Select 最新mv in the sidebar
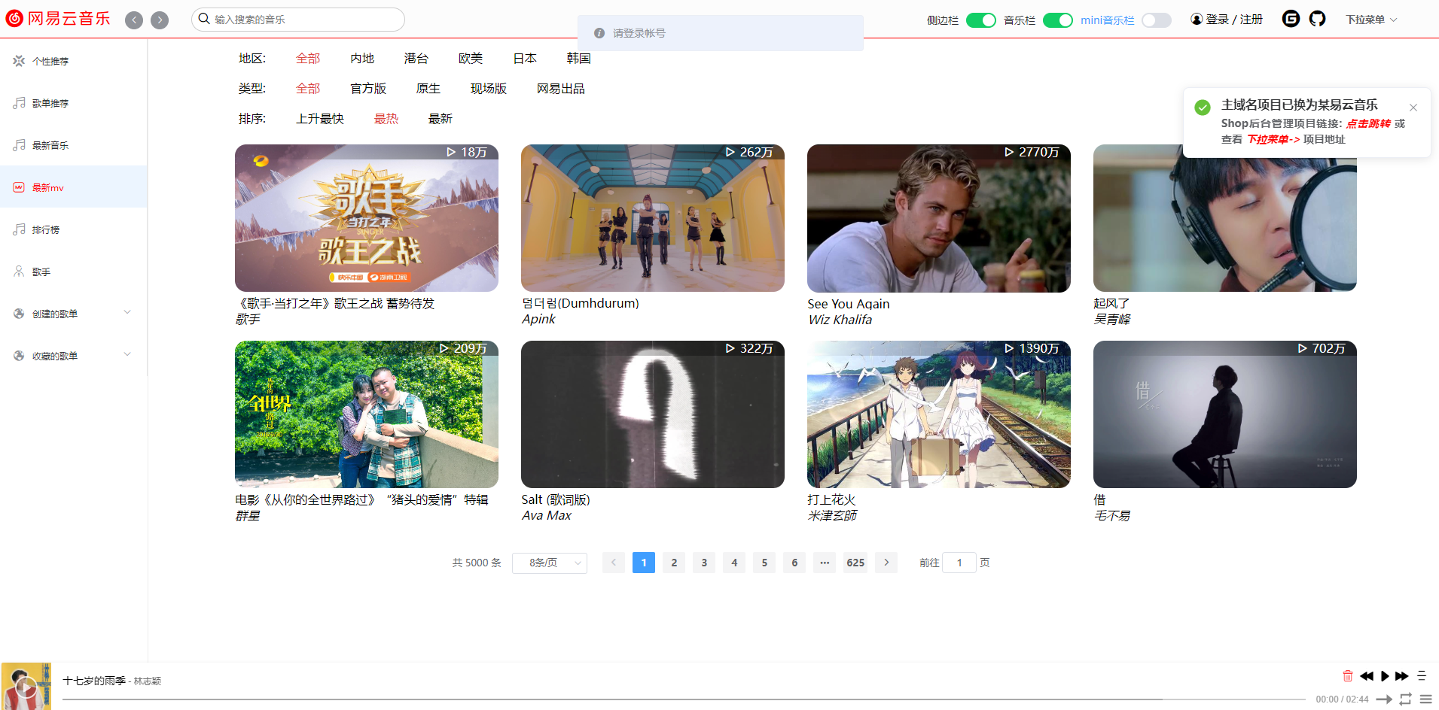Screen dimensions: 1439x710 click(x=74, y=187)
